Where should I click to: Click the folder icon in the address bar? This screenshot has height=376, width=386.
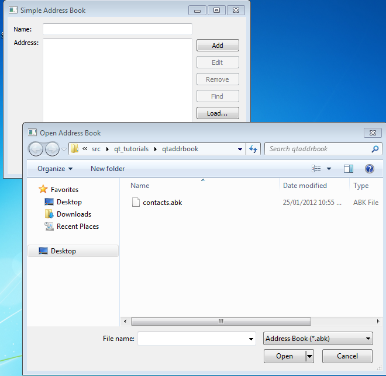75,149
